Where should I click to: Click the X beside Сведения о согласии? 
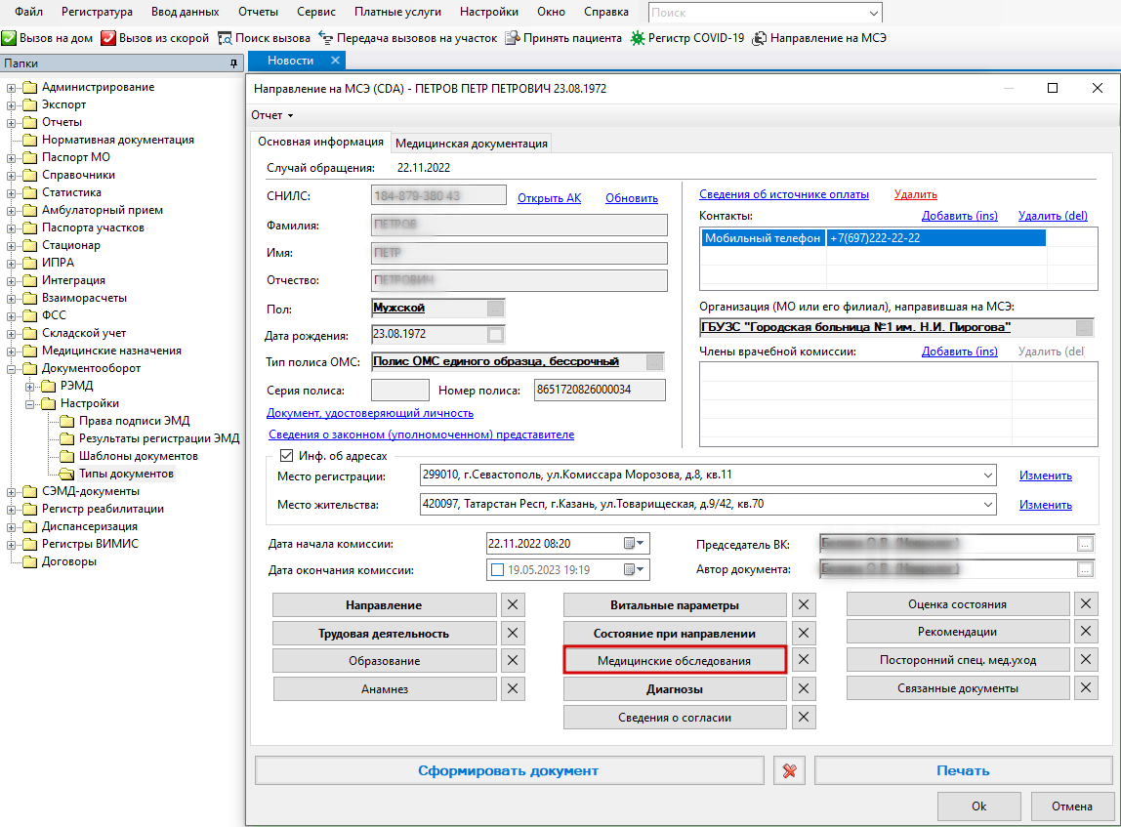coord(804,717)
